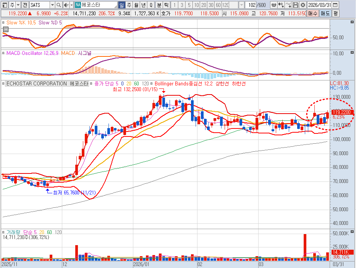Toggle the 거래량 volume panel marker
Image resolution: width=356 pixels, height=268 pixels.
point(3,232)
